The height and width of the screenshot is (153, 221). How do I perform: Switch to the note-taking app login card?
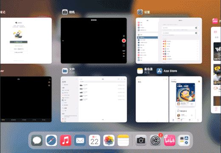26,41
